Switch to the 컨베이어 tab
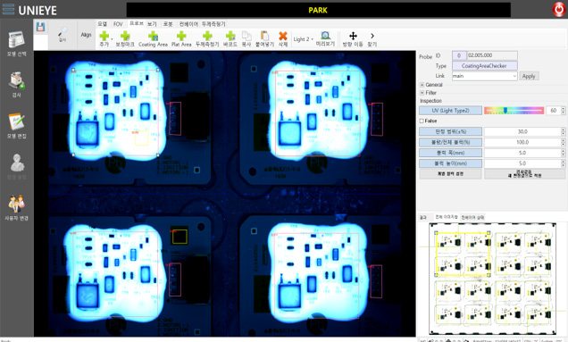 click(188, 24)
